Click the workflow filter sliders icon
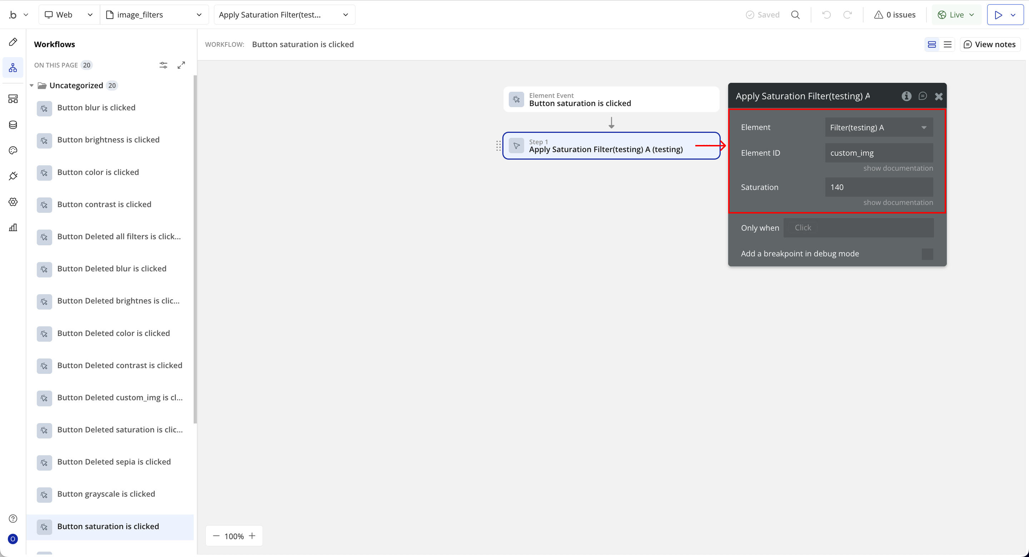Screen dimensions: 1029x557 [x=163, y=65]
